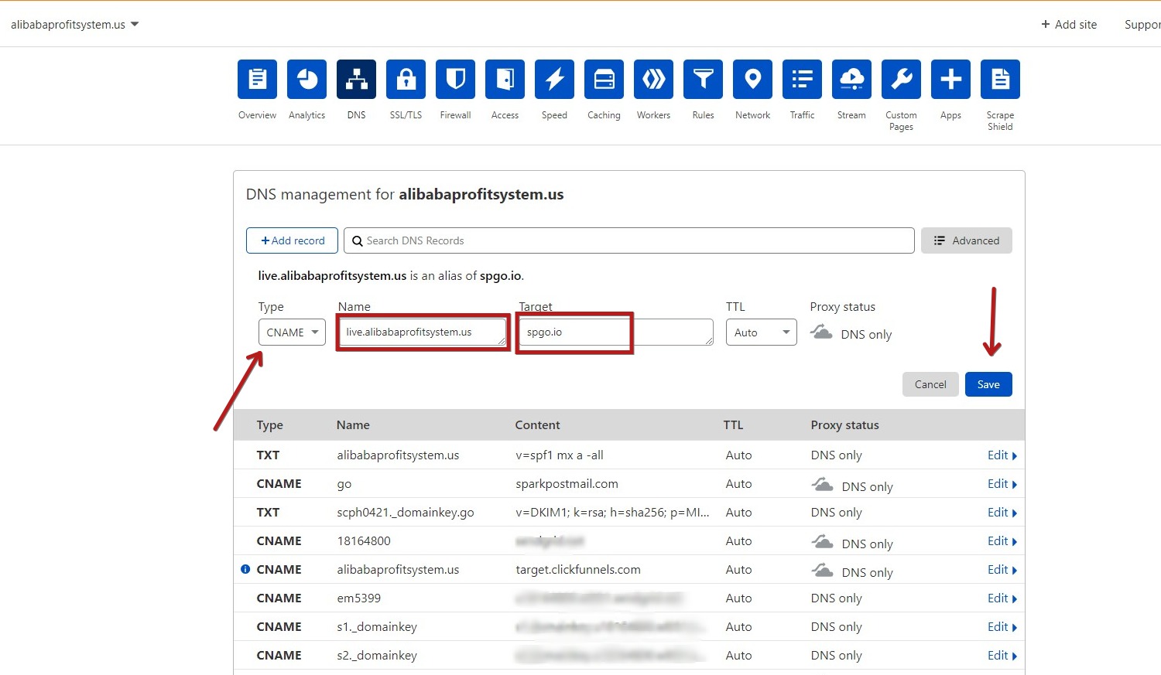The height and width of the screenshot is (675, 1161).
Task: Select the DNS network icon
Action: click(x=356, y=79)
